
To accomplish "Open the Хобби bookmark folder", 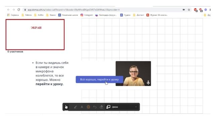I will [x=39, y=15].
